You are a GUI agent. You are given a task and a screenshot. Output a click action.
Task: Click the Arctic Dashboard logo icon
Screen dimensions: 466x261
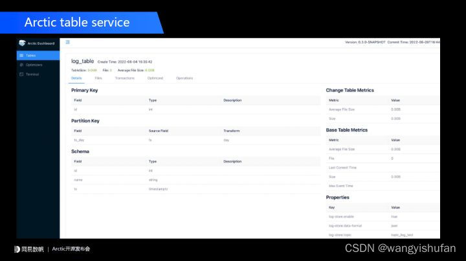coord(22,43)
